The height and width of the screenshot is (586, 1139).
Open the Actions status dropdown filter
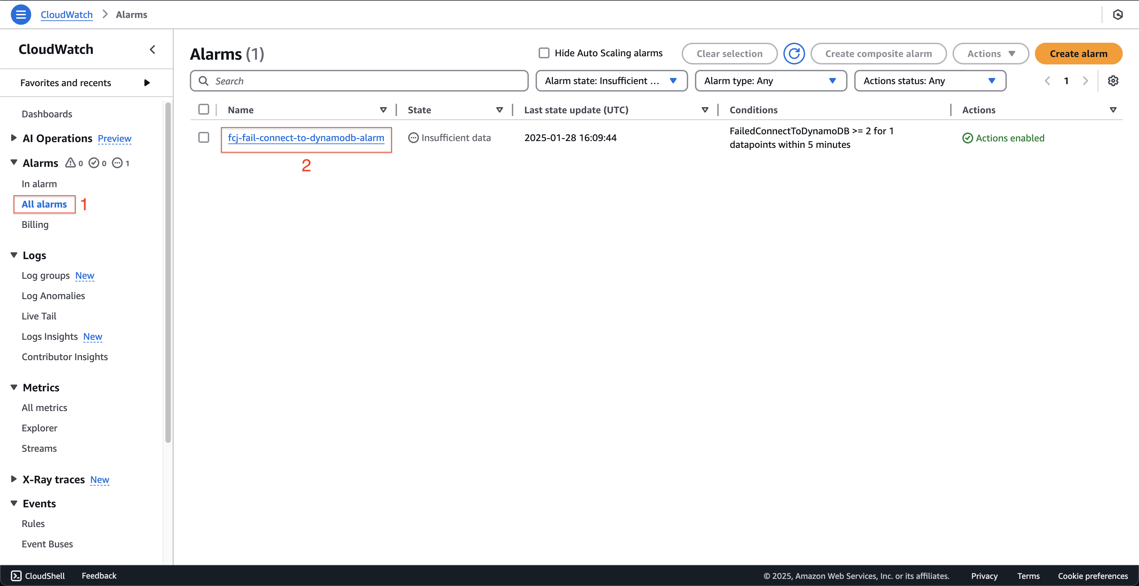tap(930, 80)
